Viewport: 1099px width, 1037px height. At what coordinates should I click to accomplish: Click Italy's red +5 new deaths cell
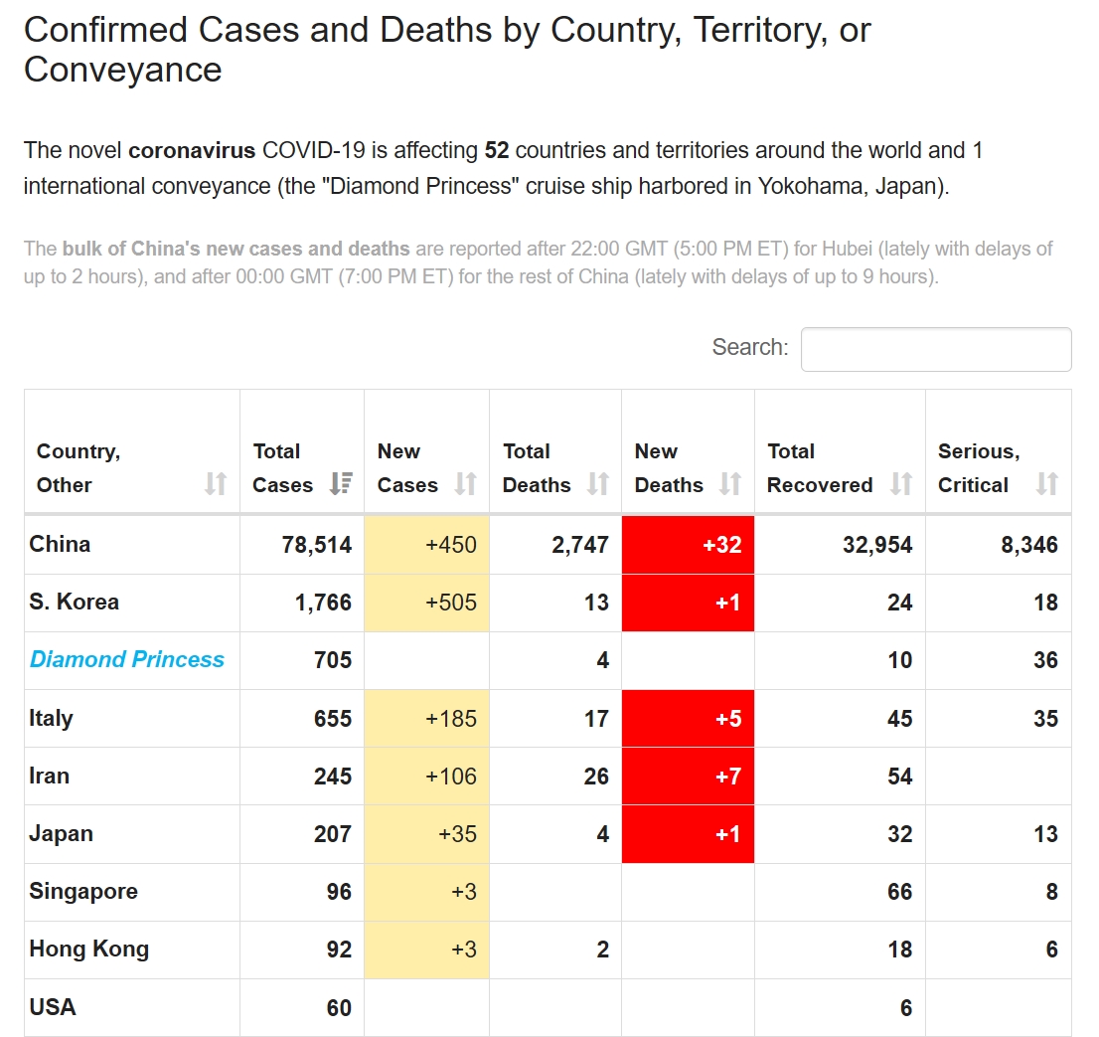tap(688, 718)
